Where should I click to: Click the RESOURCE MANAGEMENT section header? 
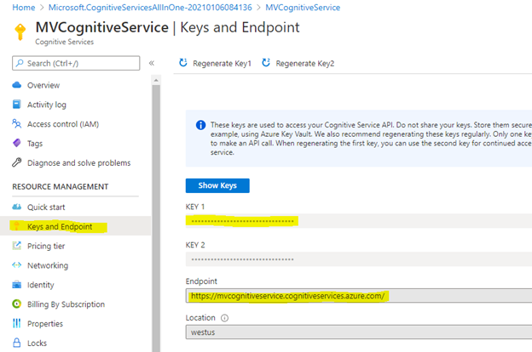click(x=61, y=186)
